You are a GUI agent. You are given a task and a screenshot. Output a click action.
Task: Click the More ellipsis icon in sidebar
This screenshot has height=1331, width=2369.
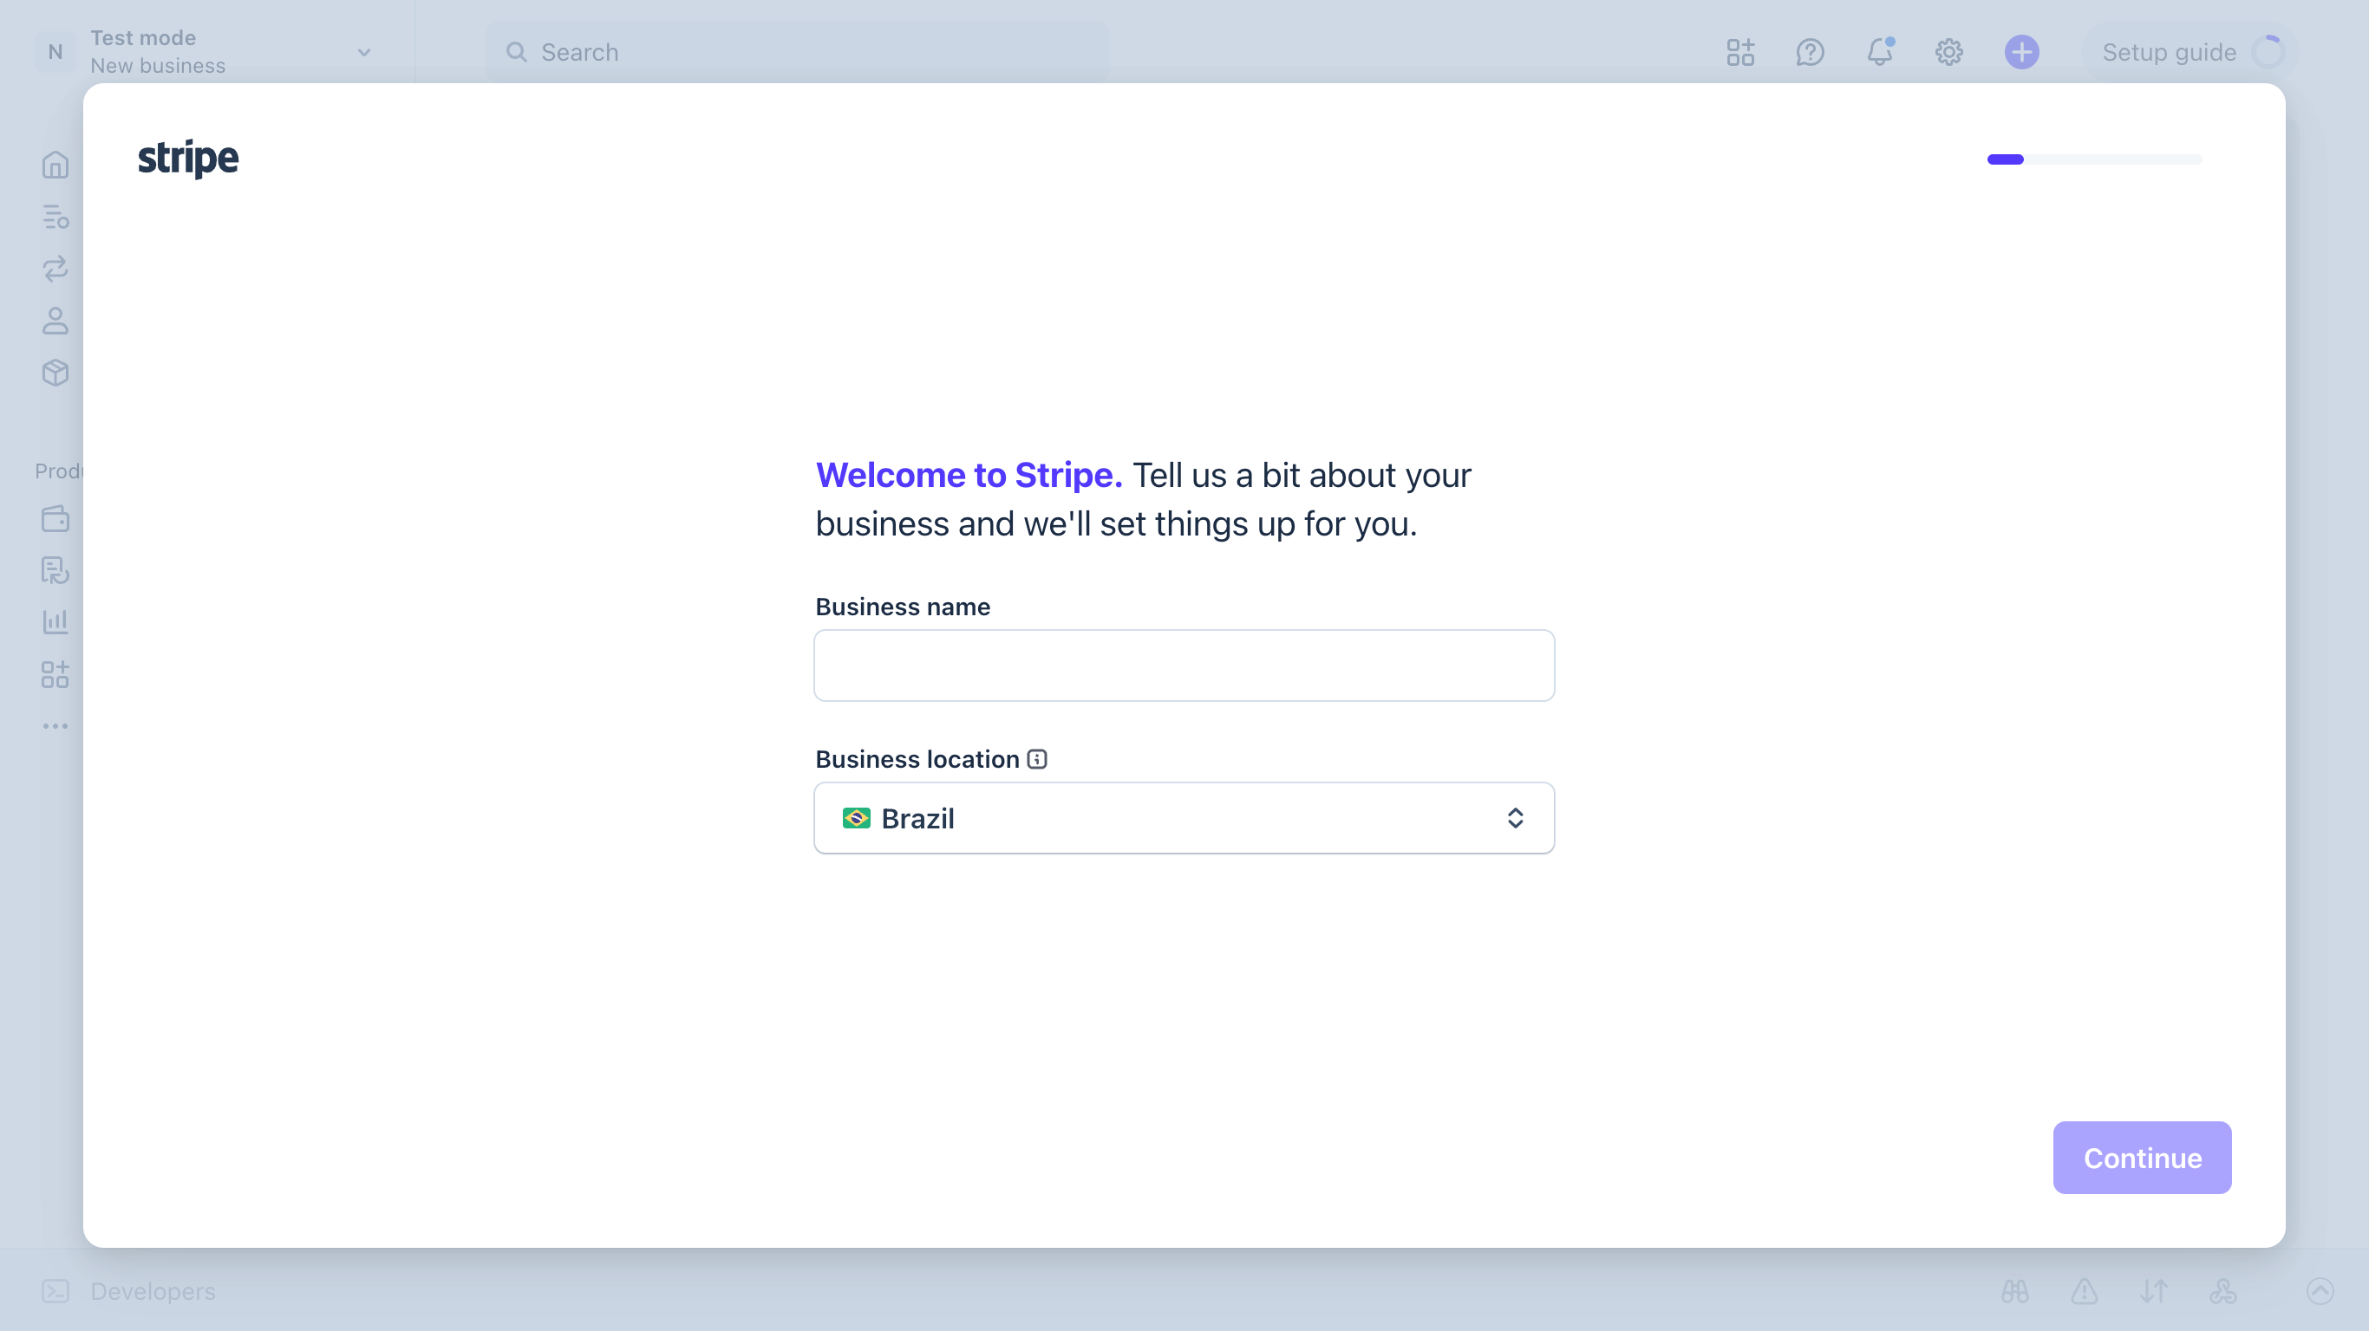(x=55, y=726)
